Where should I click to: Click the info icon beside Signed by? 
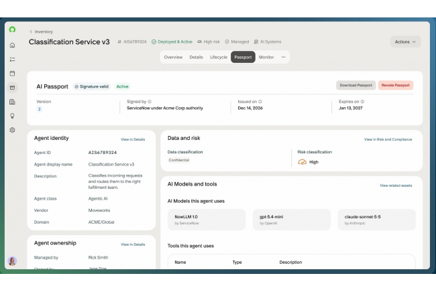tap(150, 102)
